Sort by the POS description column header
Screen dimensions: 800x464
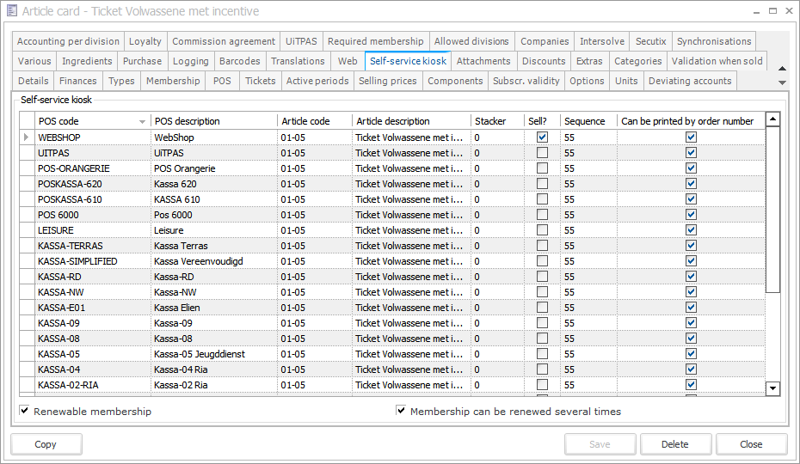(213, 121)
